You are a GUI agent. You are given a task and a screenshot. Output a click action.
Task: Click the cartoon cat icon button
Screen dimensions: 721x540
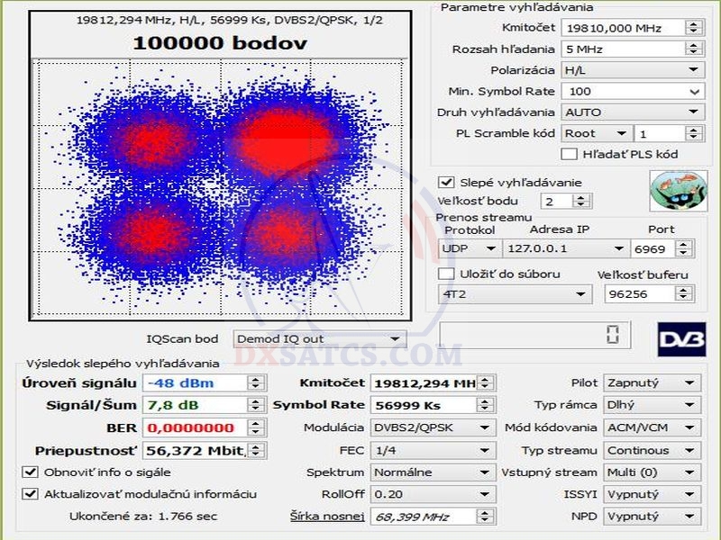(671, 191)
